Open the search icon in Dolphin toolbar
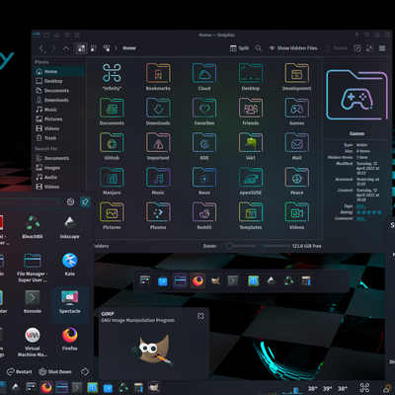Viewport: 395px width, 395px height. 259,48
